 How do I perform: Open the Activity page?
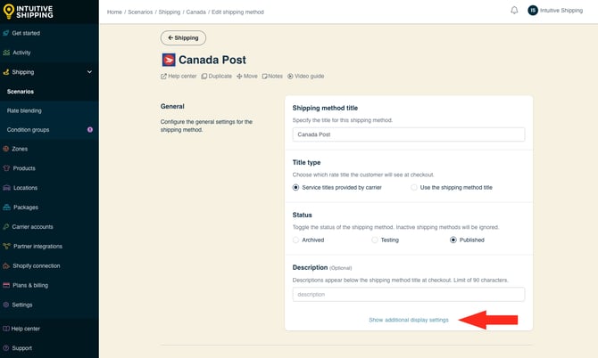[21, 53]
